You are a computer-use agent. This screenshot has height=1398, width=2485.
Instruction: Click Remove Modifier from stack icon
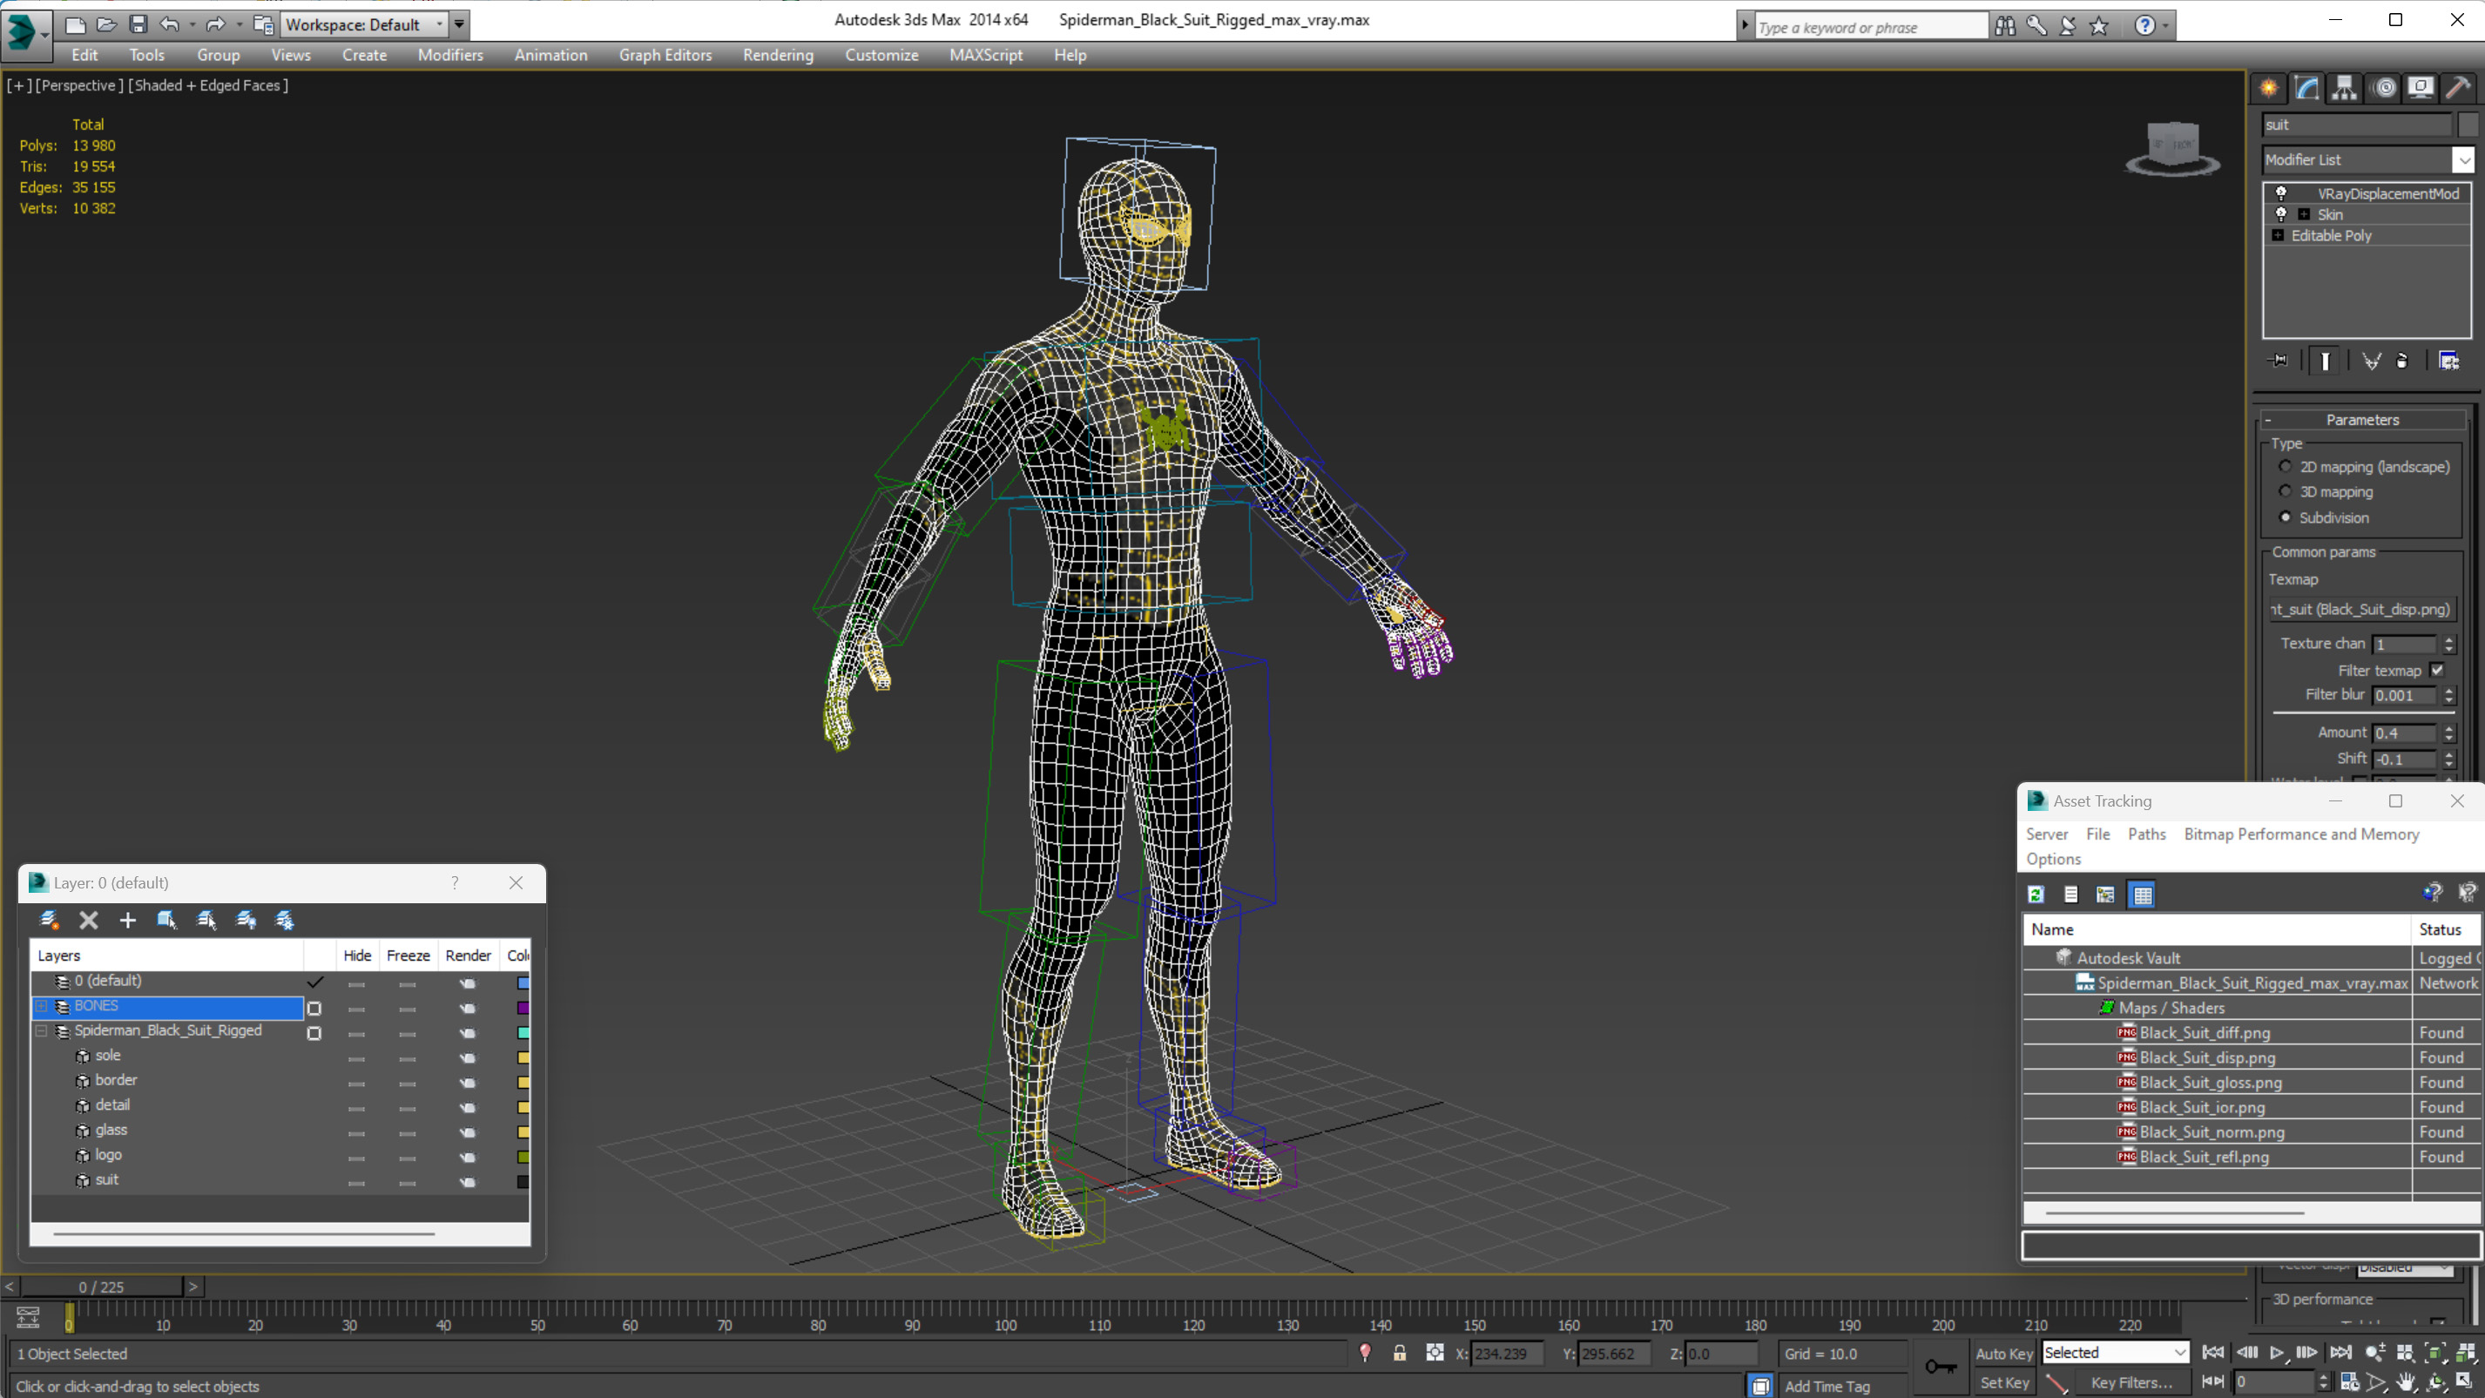click(2402, 360)
